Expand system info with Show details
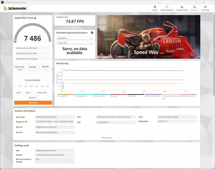Viewport: 215px width, 169px height. (x=106, y=138)
